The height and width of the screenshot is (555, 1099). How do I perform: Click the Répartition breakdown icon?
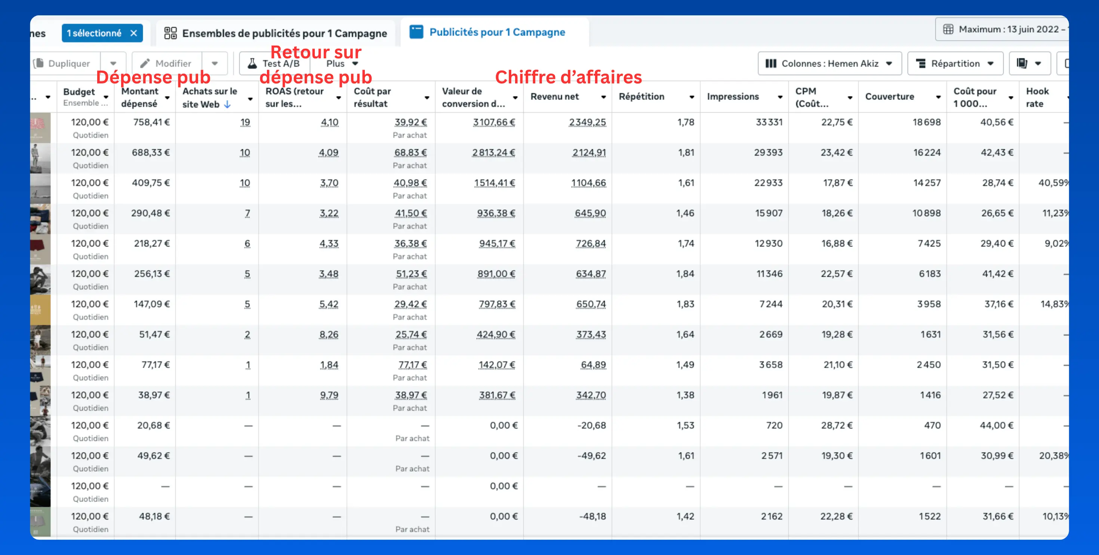[x=921, y=63]
